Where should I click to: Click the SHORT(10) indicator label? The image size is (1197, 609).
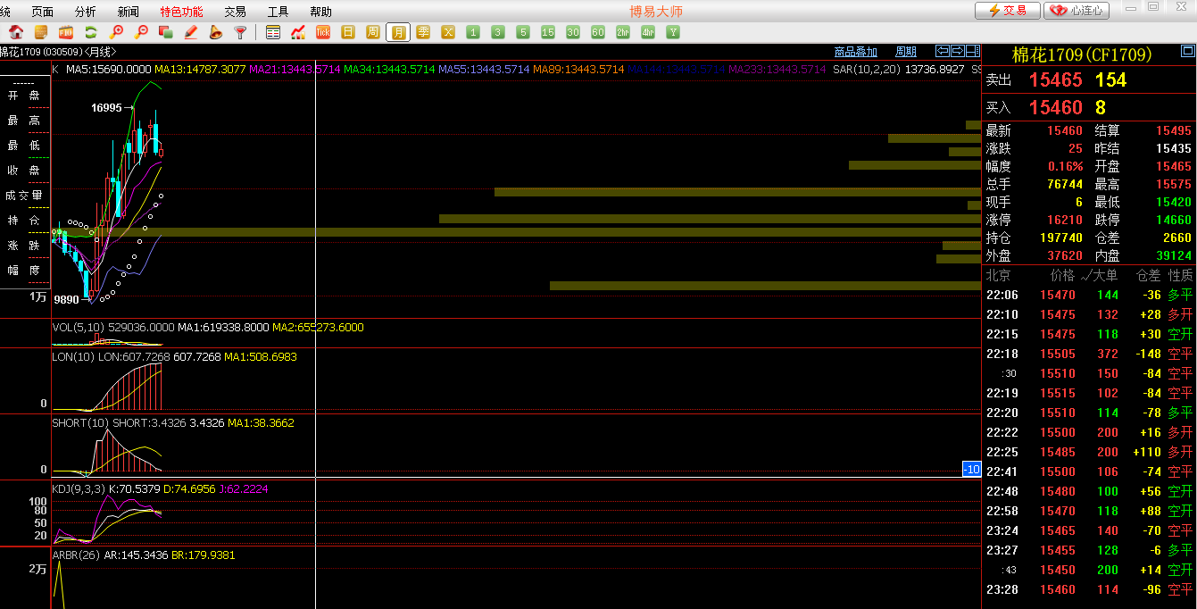pos(80,422)
